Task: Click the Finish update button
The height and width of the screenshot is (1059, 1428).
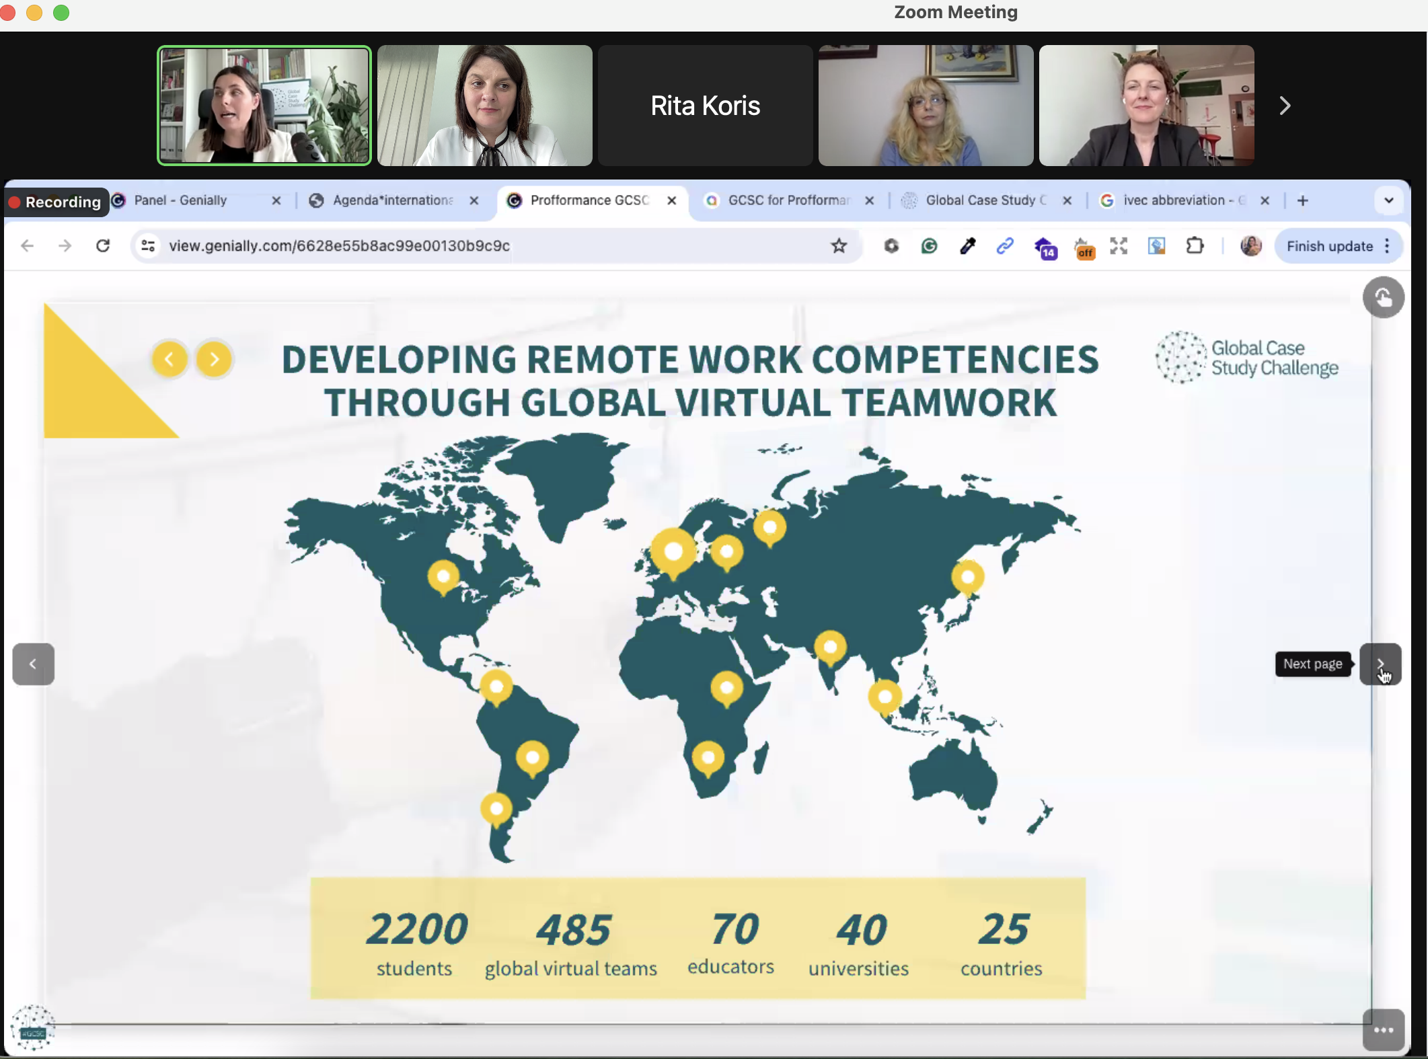Action: click(1329, 246)
